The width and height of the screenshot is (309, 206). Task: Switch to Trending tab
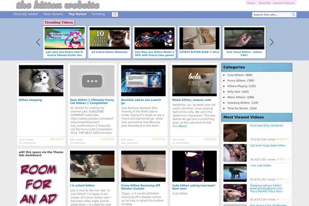[98, 14]
